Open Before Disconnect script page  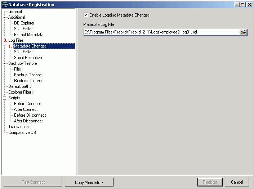click(x=30, y=115)
